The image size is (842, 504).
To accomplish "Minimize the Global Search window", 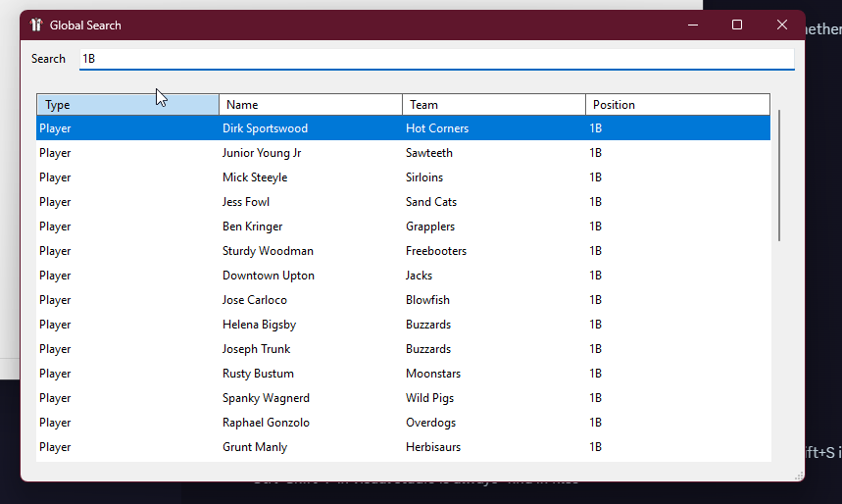I will (693, 25).
